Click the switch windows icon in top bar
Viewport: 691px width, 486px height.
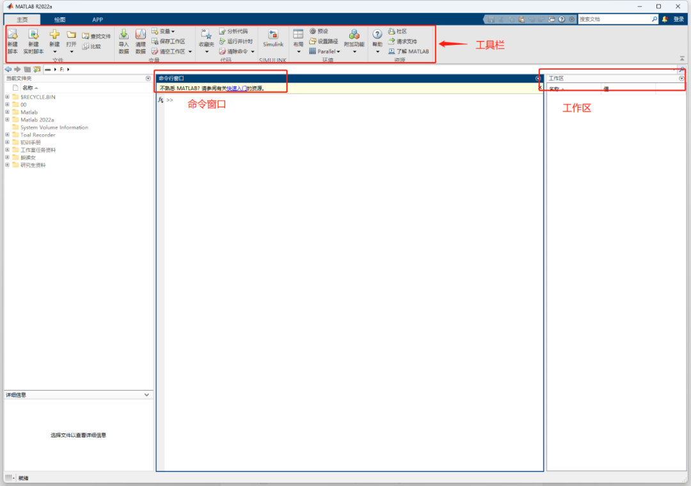point(552,19)
